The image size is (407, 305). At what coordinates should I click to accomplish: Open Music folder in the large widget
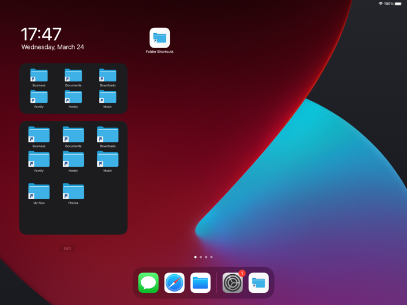108,162
